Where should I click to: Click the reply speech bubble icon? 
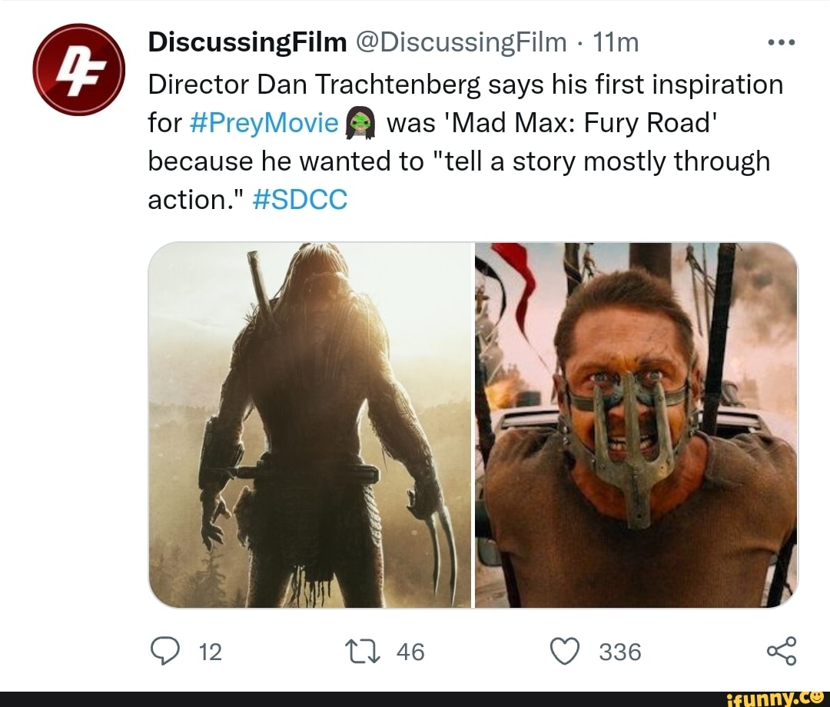coord(165,651)
